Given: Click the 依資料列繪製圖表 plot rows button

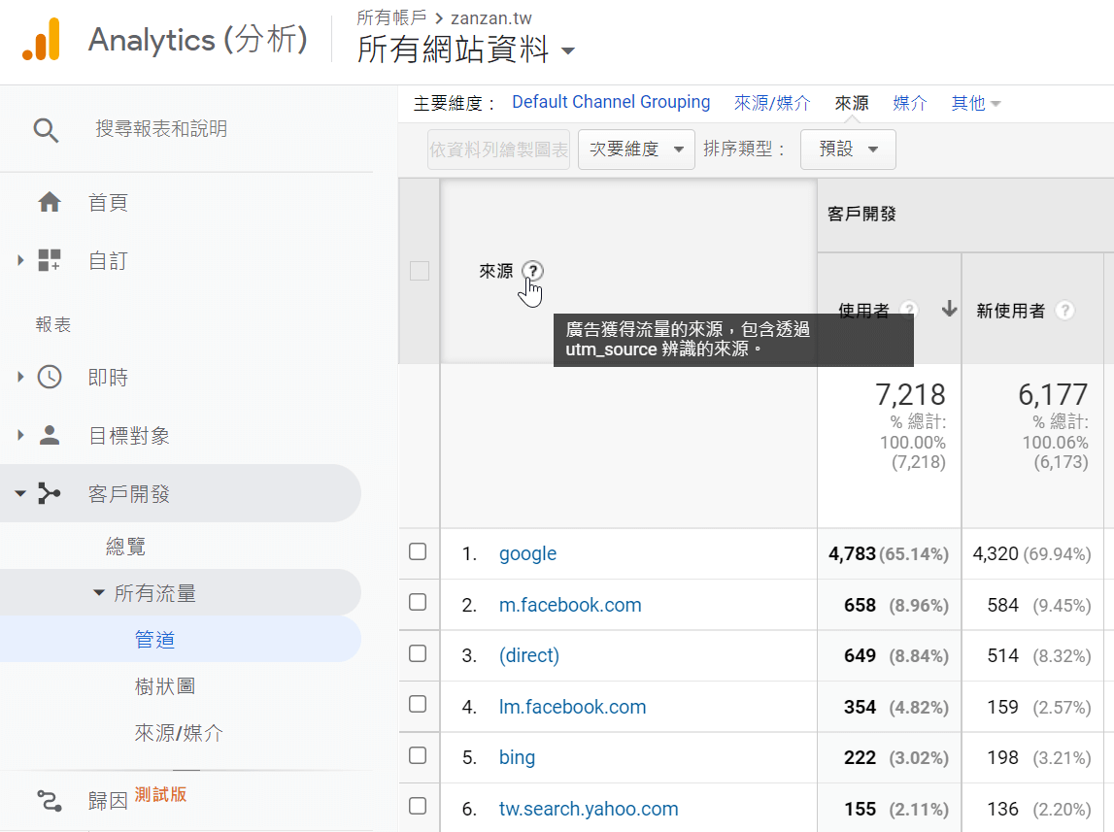Looking at the screenshot, I should (x=499, y=150).
